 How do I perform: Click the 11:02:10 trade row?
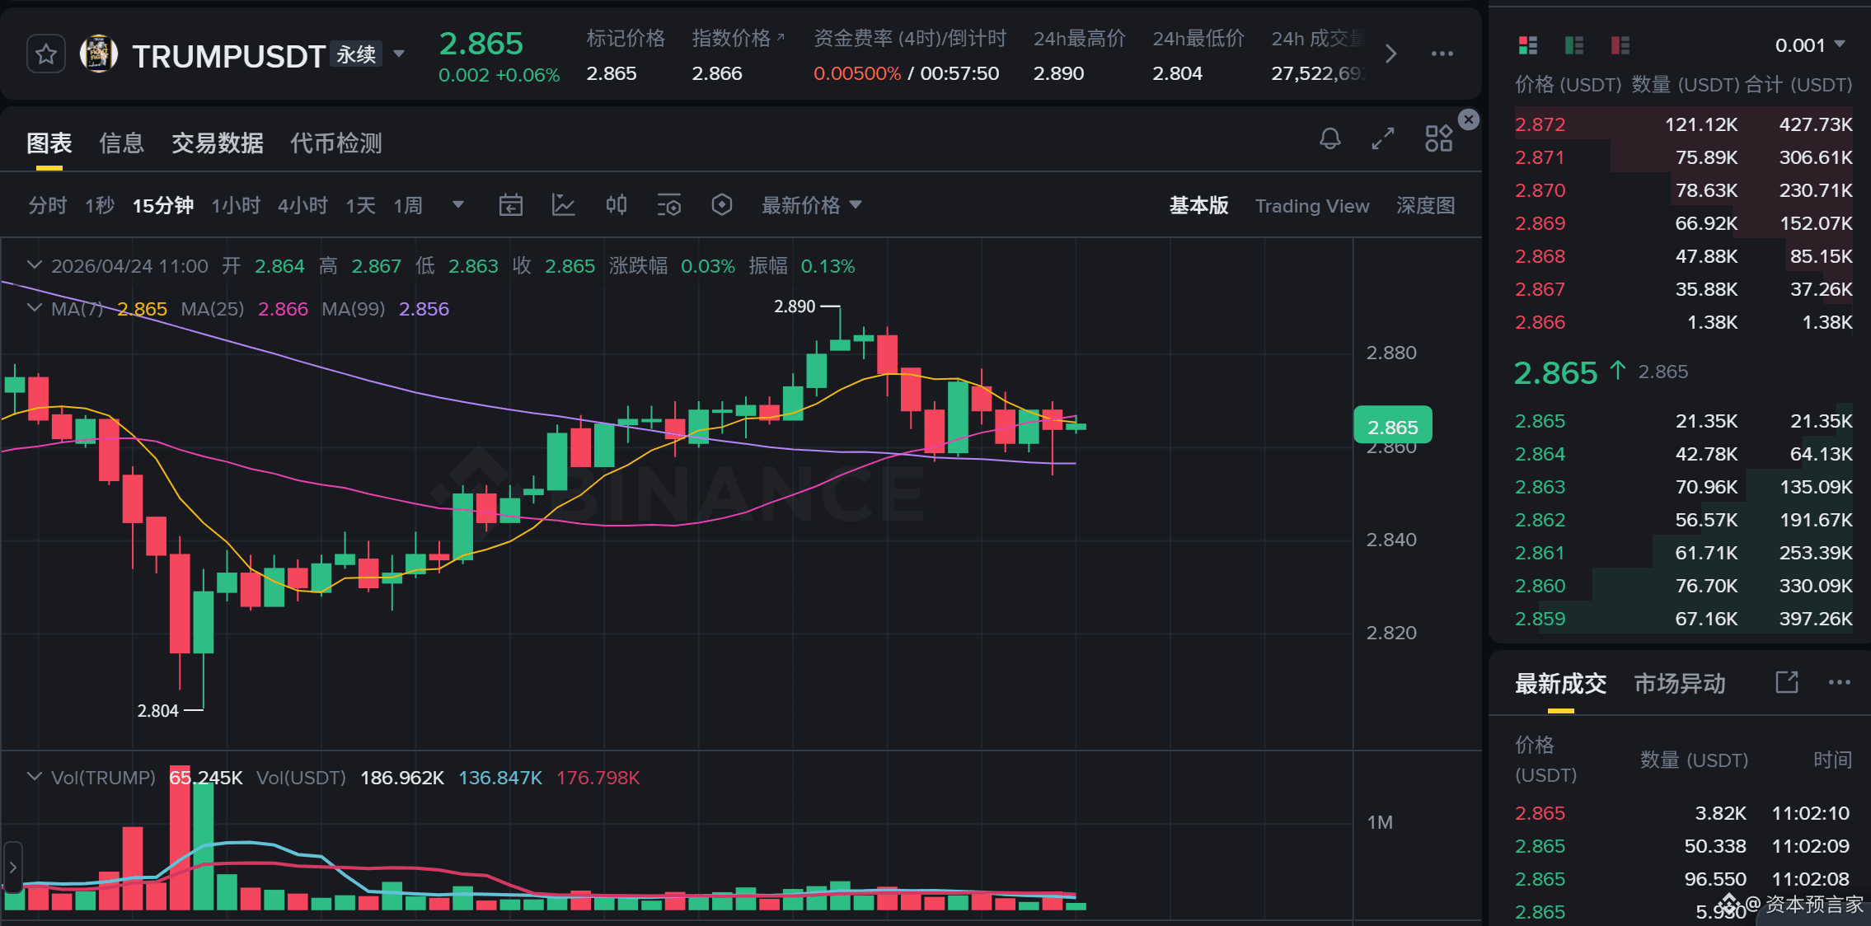1681,813
